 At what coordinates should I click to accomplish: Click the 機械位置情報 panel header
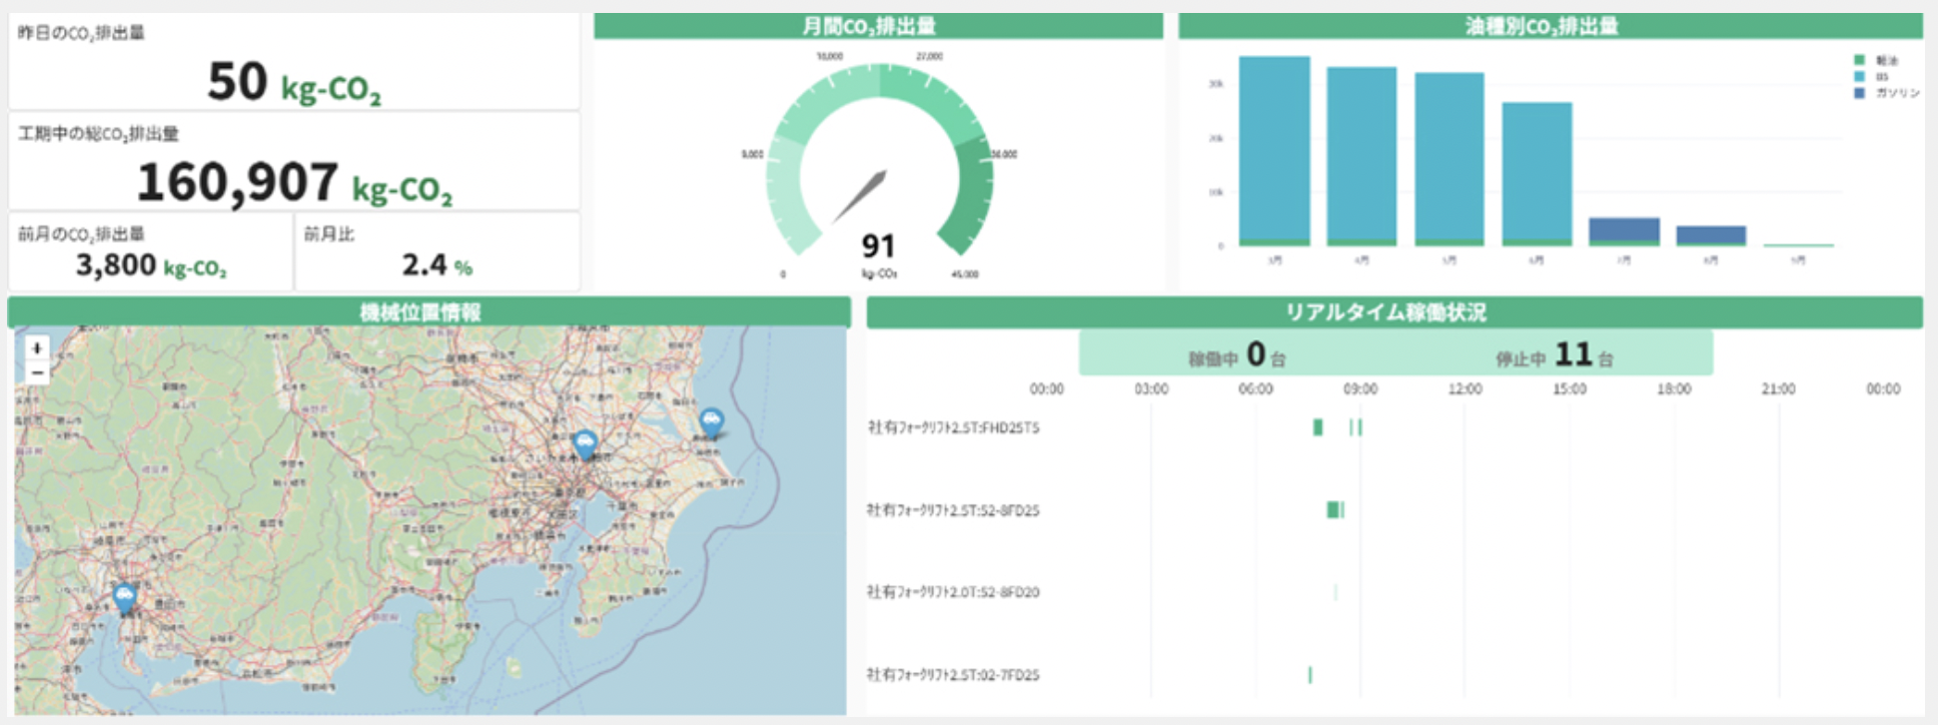tap(429, 313)
